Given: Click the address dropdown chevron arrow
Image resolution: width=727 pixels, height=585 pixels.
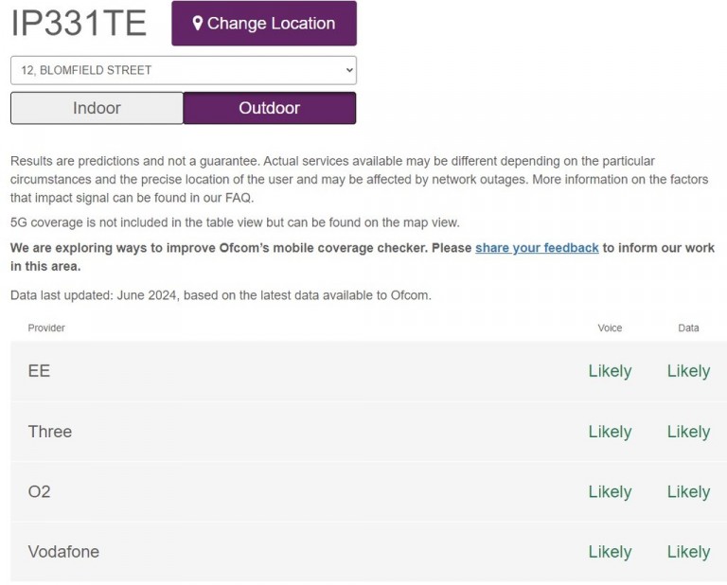Looking at the screenshot, I should 349,70.
